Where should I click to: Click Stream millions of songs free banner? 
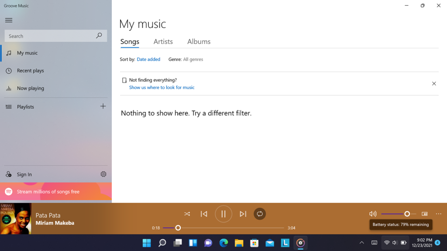point(56,192)
